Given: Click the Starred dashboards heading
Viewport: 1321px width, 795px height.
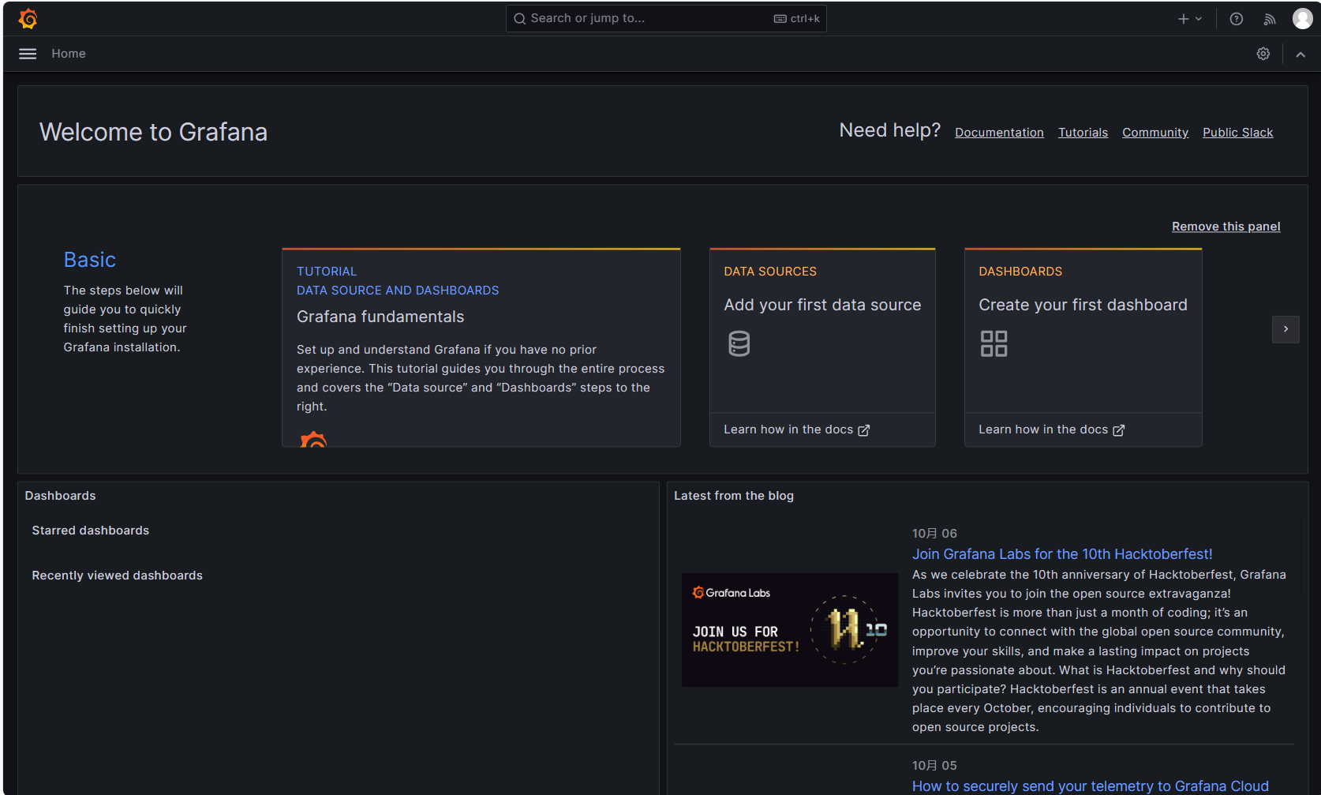Looking at the screenshot, I should click(91, 531).
